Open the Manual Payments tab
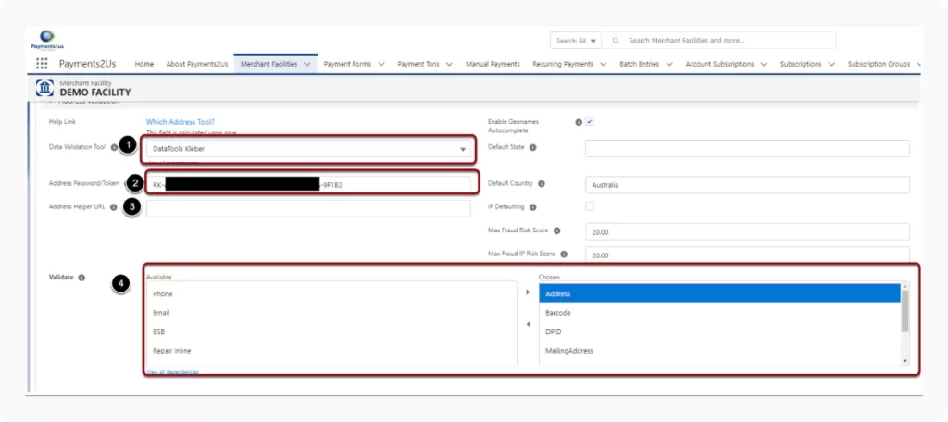This screenshot has width=948, height=422. [493, 64]
